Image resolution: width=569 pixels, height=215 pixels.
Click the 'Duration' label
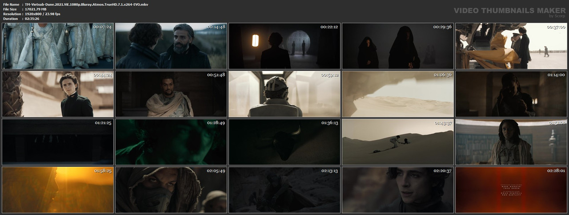(10, 19)
